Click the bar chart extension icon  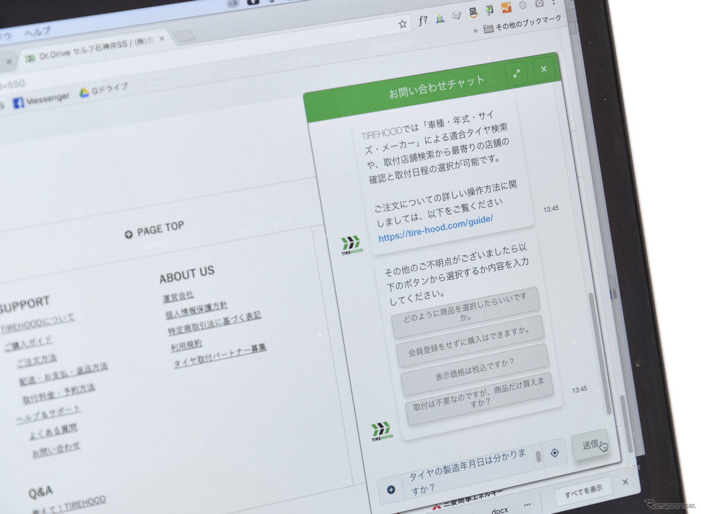[440, 18]
